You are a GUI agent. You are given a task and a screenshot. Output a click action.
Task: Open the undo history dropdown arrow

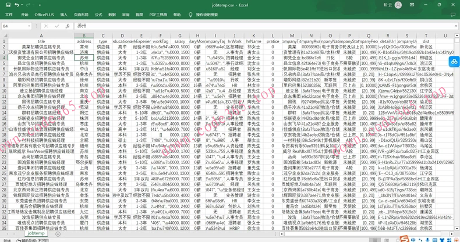tap(22, 5)
